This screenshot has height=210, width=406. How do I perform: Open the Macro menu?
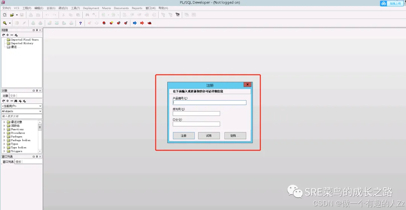[x=106, y=8]
